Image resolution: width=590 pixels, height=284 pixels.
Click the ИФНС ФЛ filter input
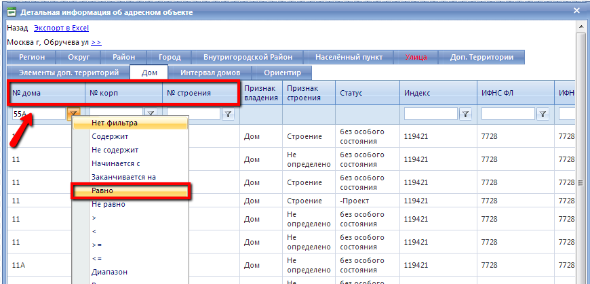(x=509, y=114)
